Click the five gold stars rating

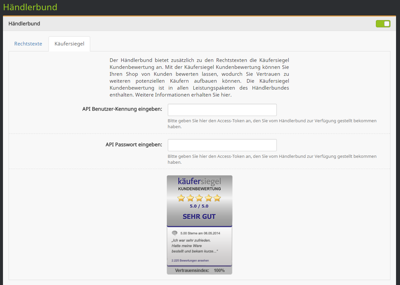[199, 198]
